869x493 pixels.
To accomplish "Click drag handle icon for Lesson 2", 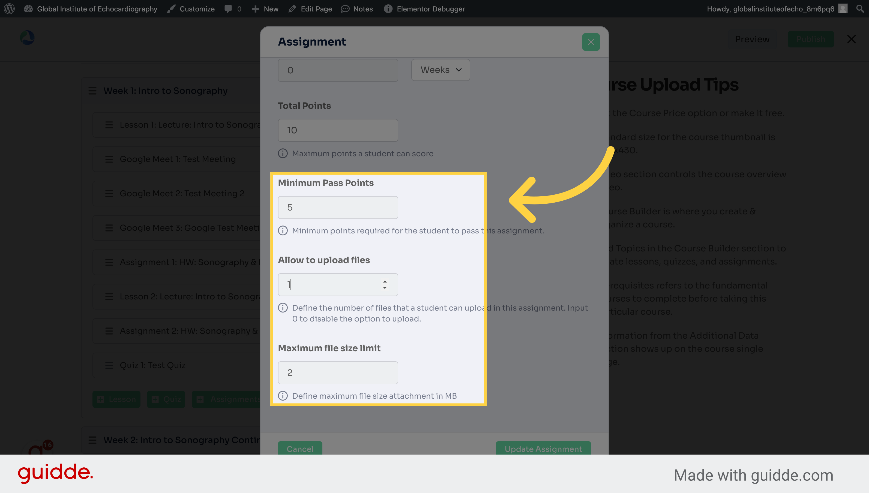I will point(109,297).
